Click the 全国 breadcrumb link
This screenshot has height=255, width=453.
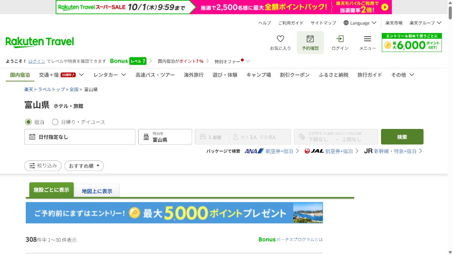click(74, 90)
